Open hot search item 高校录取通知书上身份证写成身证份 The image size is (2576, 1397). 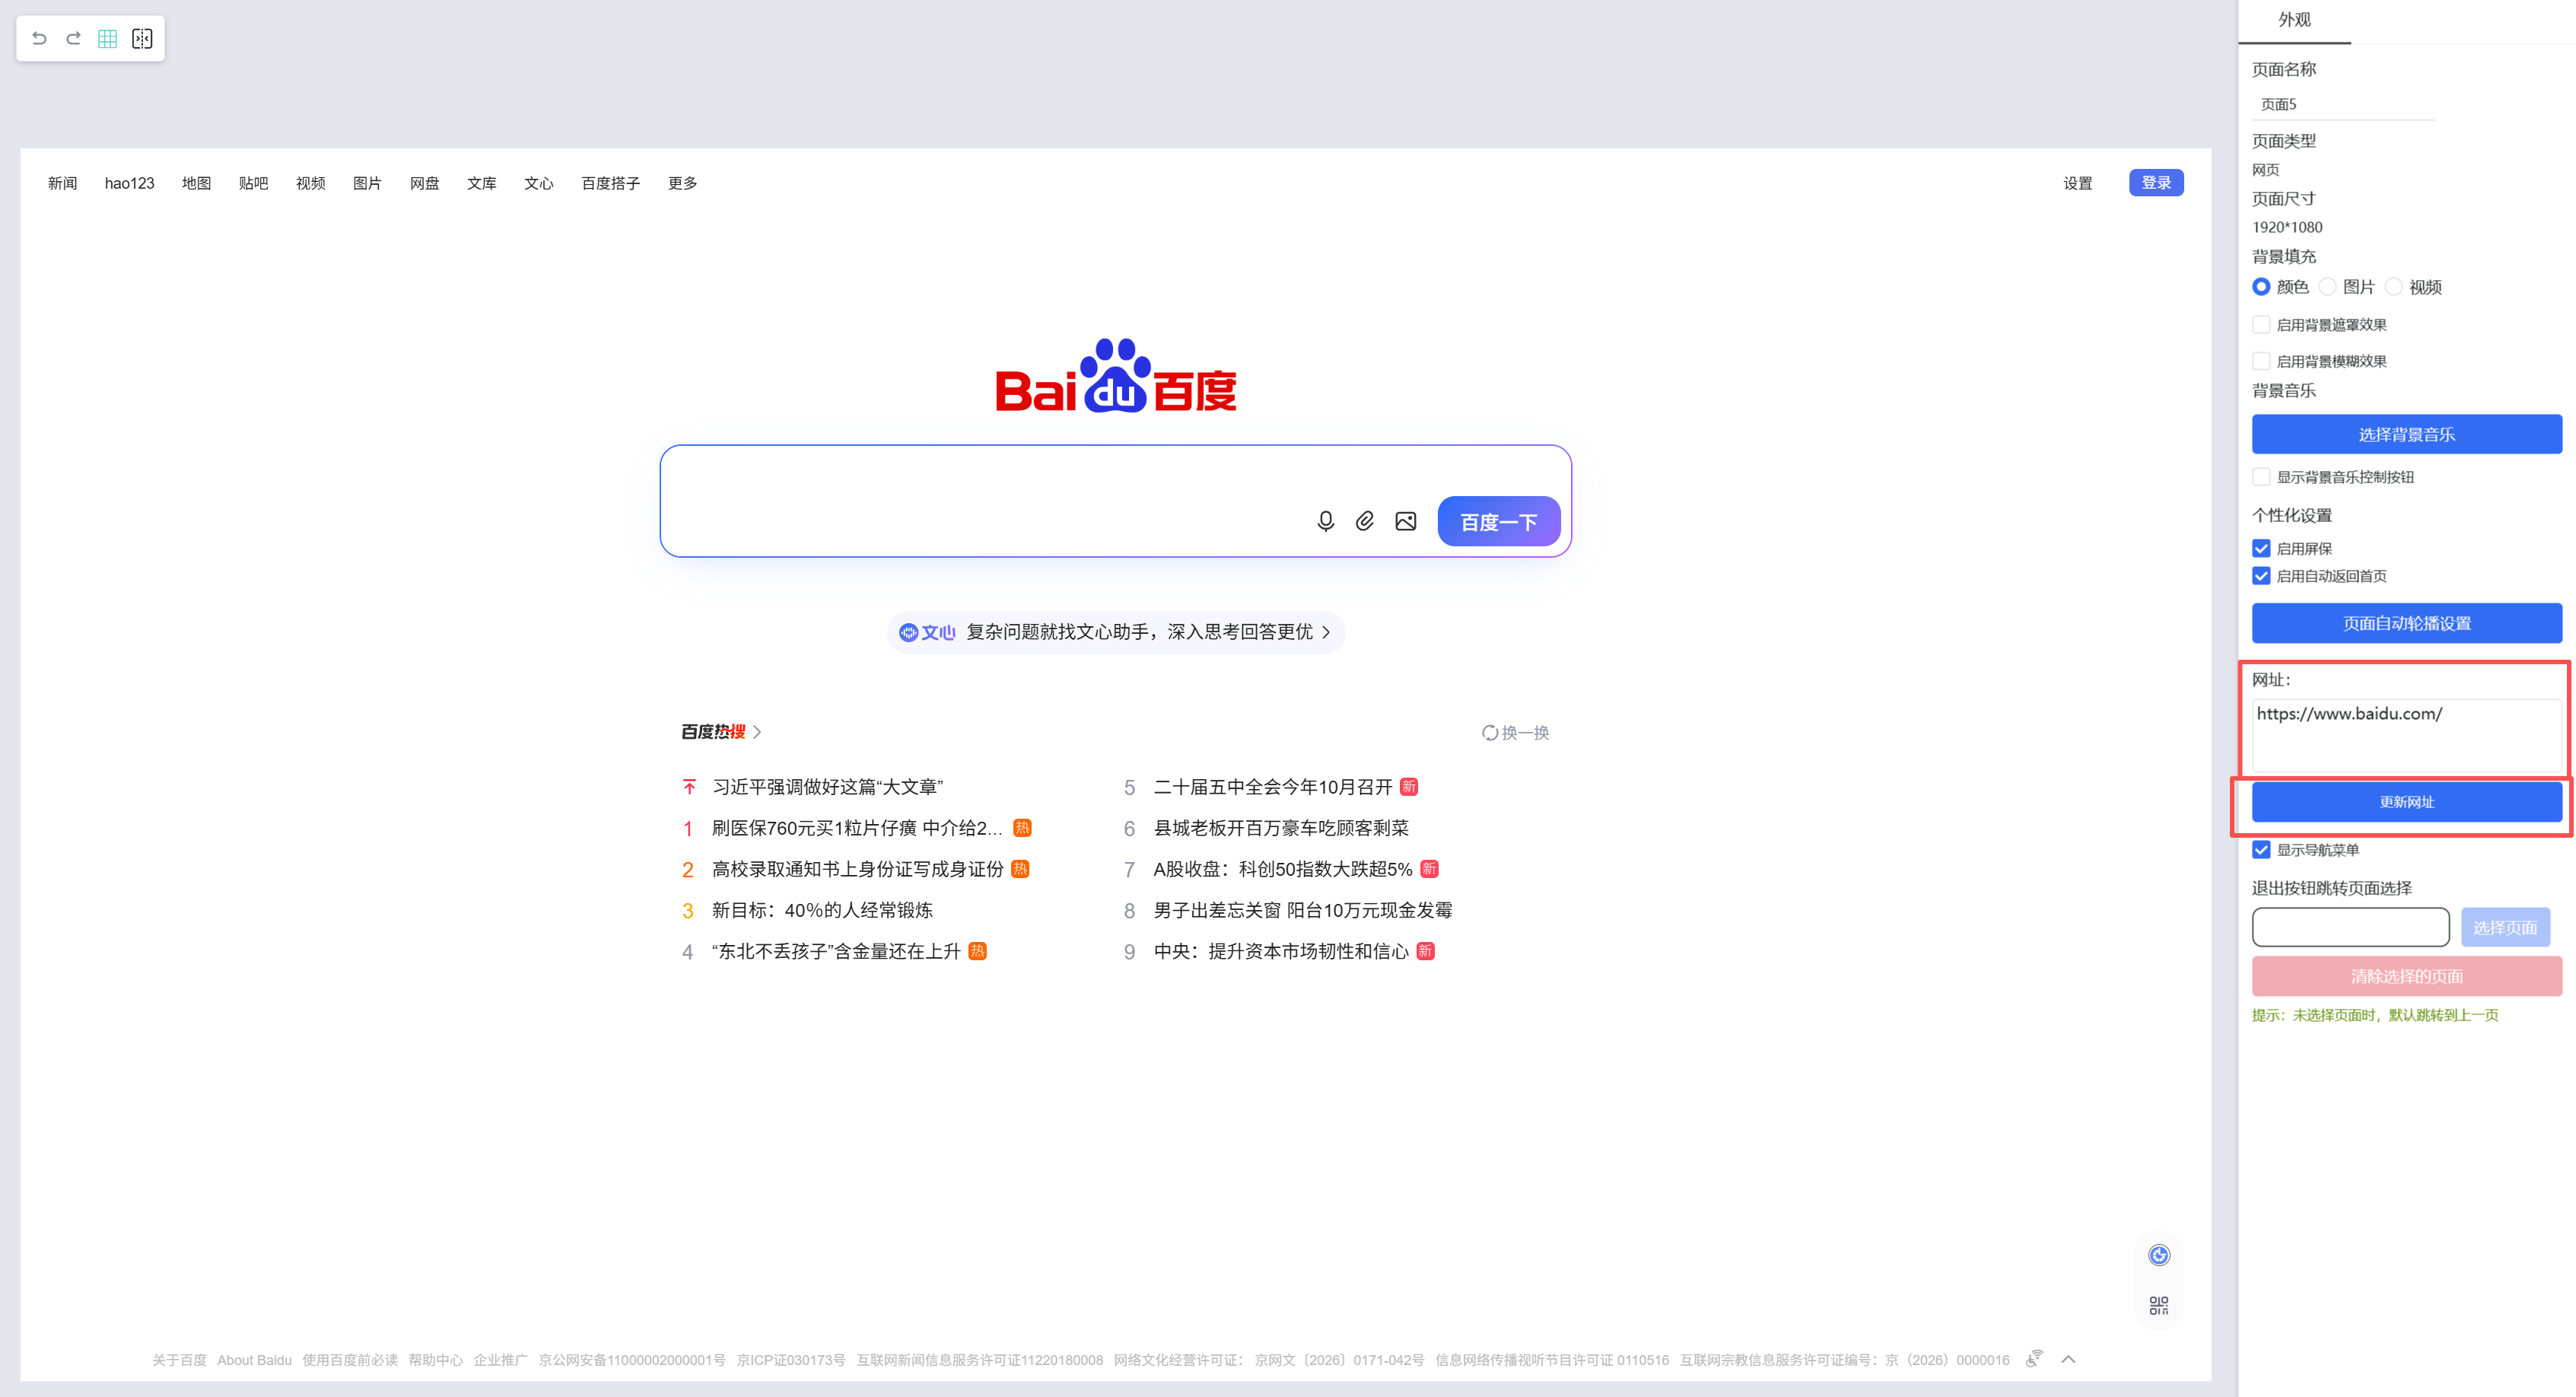click(x=858, y=869)
